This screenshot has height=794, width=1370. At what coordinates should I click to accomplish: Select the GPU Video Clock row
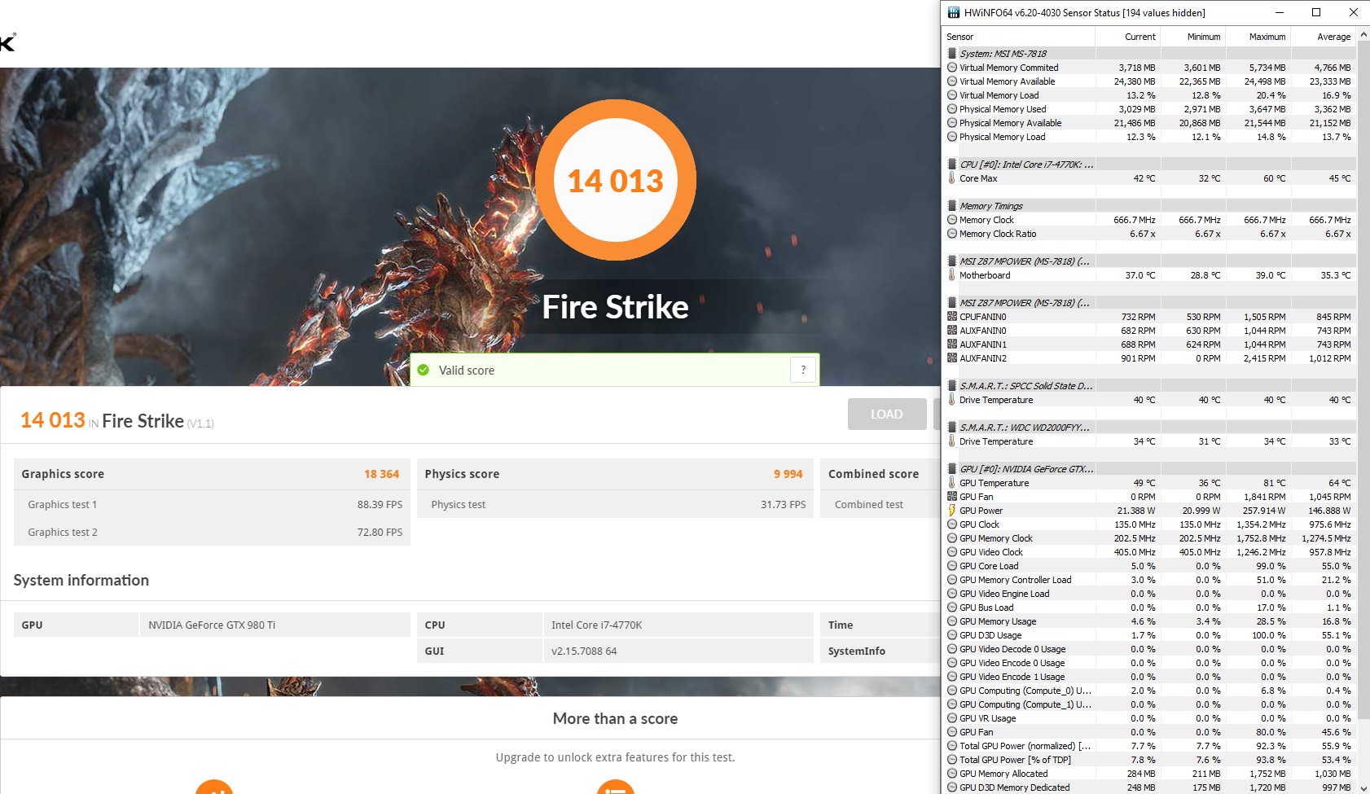tap(1149, 552)
